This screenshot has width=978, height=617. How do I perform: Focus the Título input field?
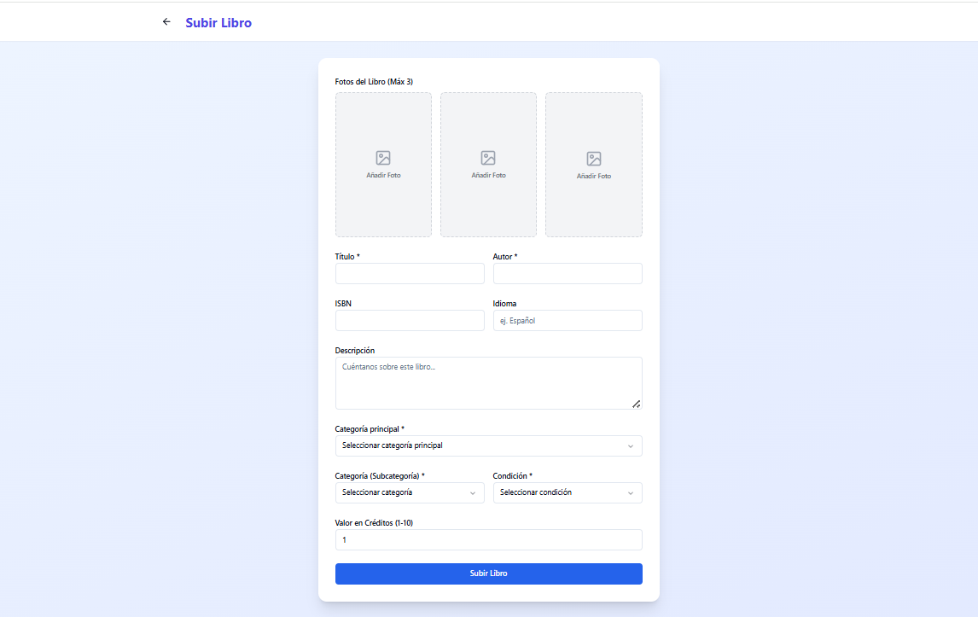(410, 274)
